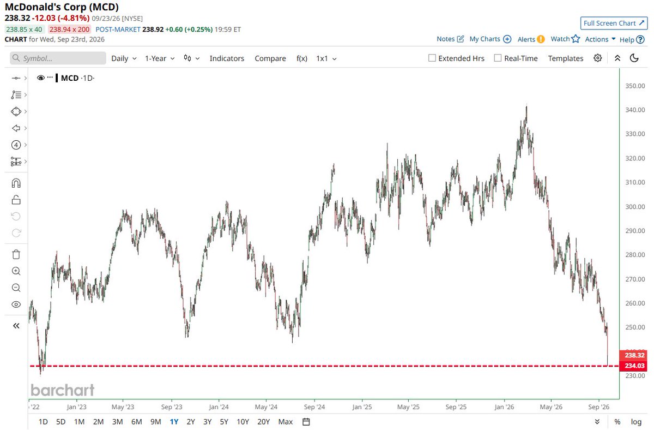Collapse the top toolbar with double chevron

617,58
